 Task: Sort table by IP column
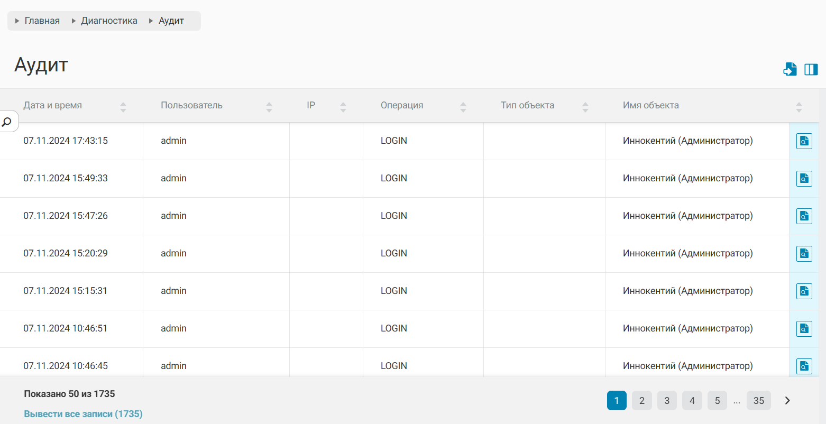(343, 107)
